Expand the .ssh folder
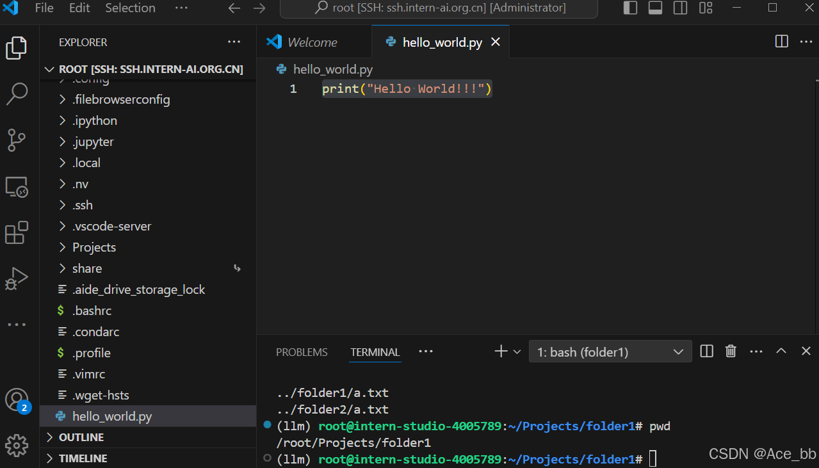This screenshot has width=819, height=468. [x=148, y=206]
